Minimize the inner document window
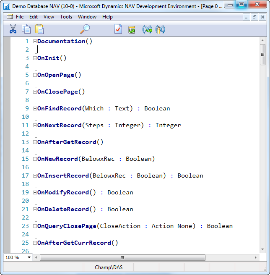This screenshot has height=275, width=270. tap(246, 17)
